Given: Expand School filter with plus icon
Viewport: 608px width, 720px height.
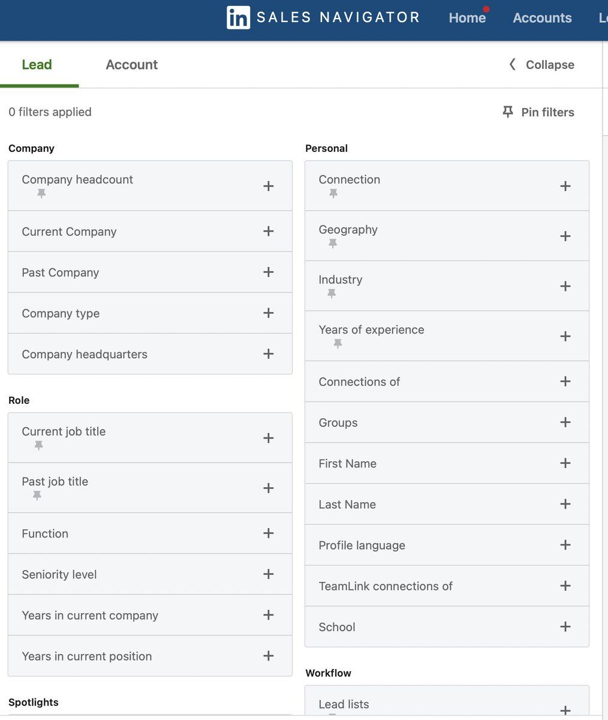Looking at the screenshot, I should pyautogui.click(x=565, y=626).
